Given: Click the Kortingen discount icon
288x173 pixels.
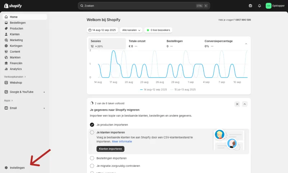Looking at the screenshot, I should [6, 46].
